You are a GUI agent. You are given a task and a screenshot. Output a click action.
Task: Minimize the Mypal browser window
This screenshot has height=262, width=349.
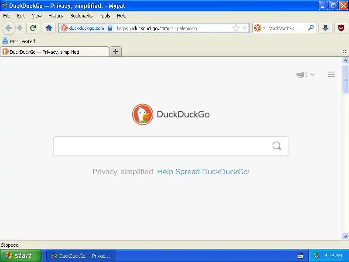[x=323, y=6]
